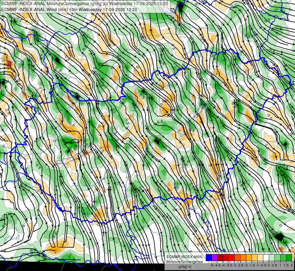Image resolution: width=295 pixels, height=271 pixels.
Task: Click the blue legend swatch starting at -5
Action: pyautogui.click(x=209, y=258)
